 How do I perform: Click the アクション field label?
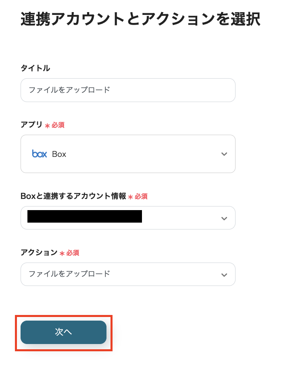point(39,253)
